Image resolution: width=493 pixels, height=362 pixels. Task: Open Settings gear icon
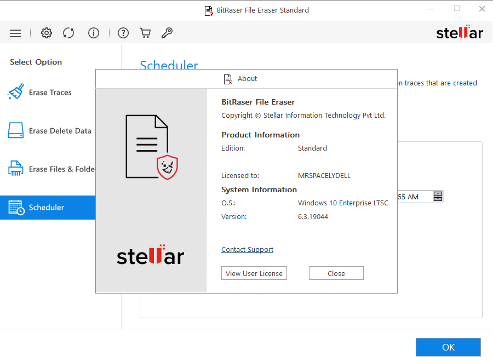tap(47, 33)
